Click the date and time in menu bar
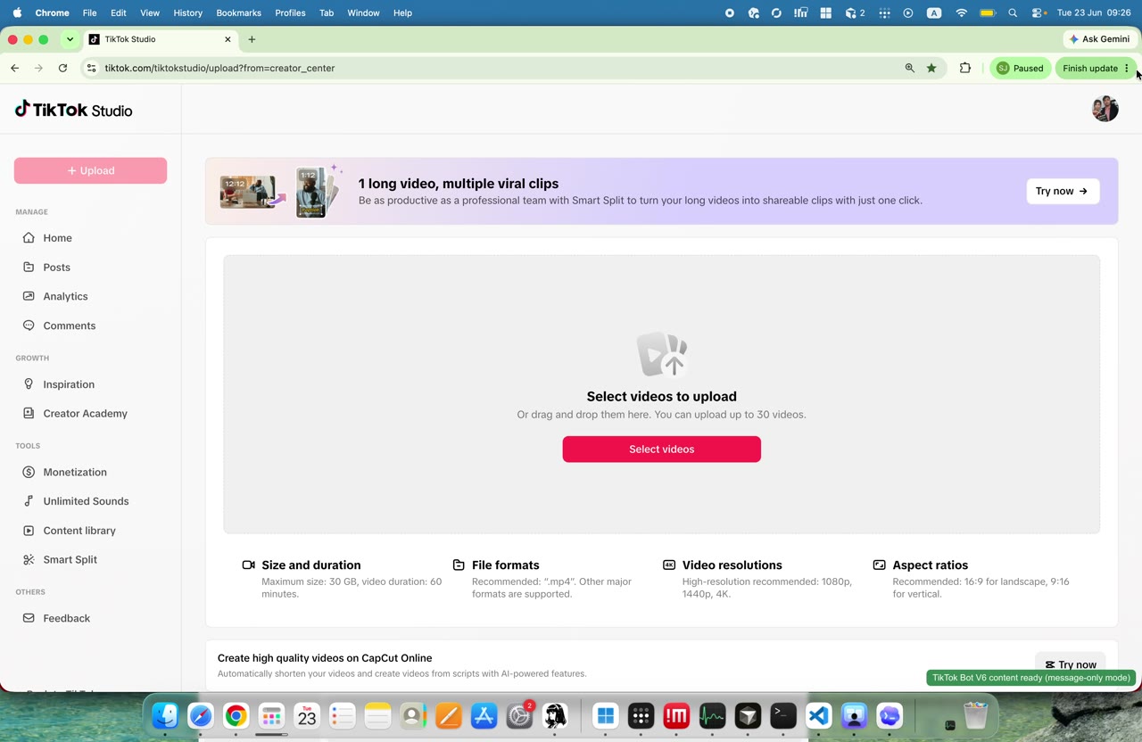This screenshot has height=742, width=1142. (x=1093, y=12)
